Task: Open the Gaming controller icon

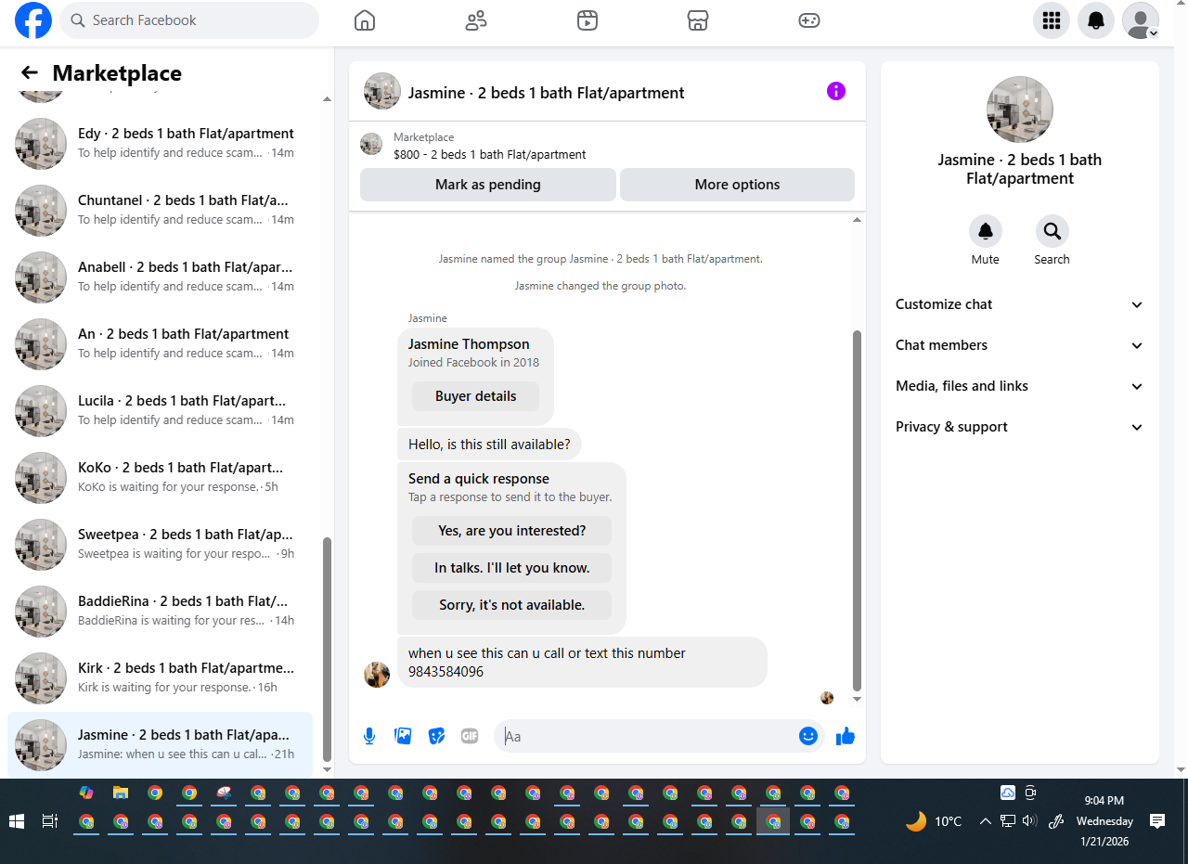Action: [809, 20]
